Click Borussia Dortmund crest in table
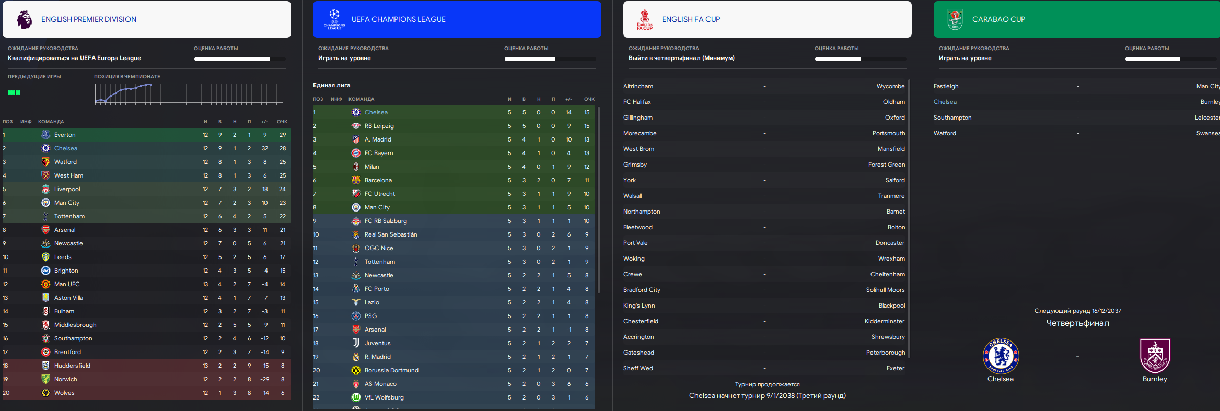The width and height of the screenshot is (1220, 411). click(356, 370)
